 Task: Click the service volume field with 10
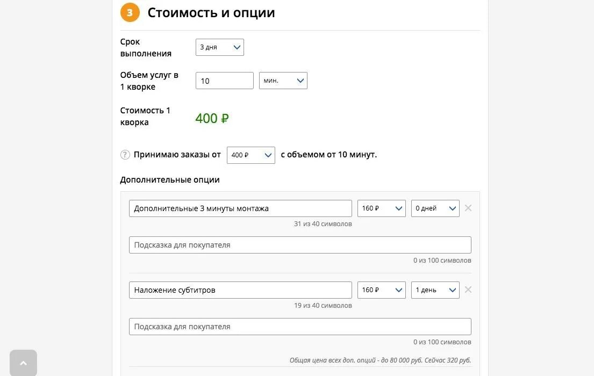pyautogui.click(x=224, y=81)
